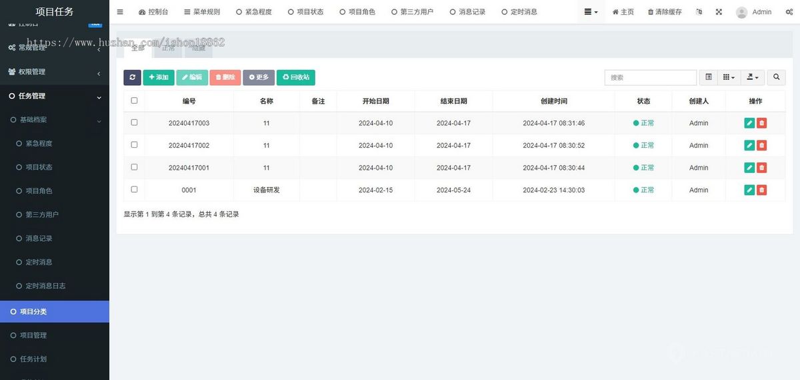Toggle fullscreen with the expand icon

pos(719,12)
